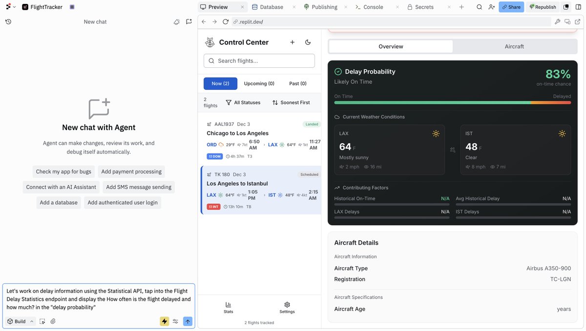The image size is (586, 331).
Task: Click the Historical On-Time factor bar
Action: [x=392, y=204]
